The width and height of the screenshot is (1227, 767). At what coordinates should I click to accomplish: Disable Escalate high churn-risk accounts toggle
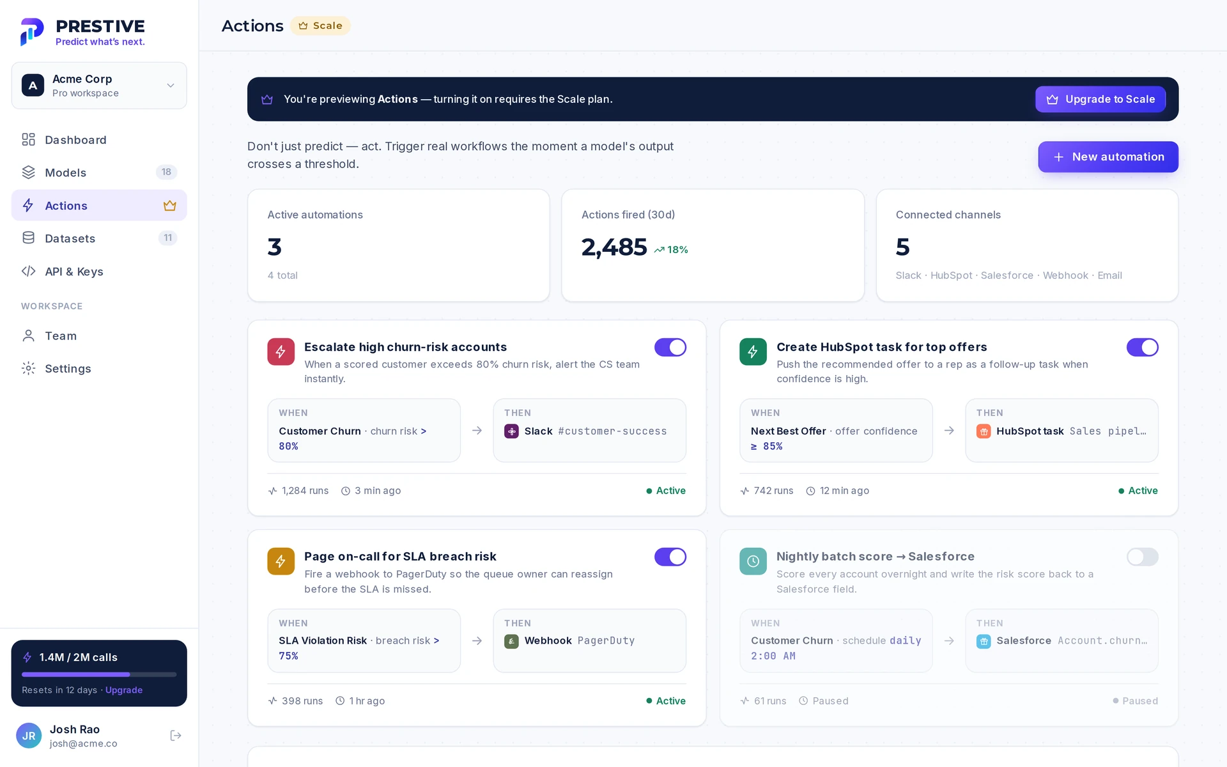670,347
